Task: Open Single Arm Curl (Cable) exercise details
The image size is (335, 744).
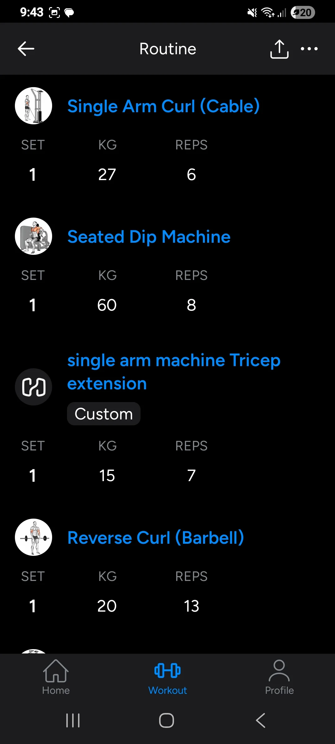Action: point(163,106)
